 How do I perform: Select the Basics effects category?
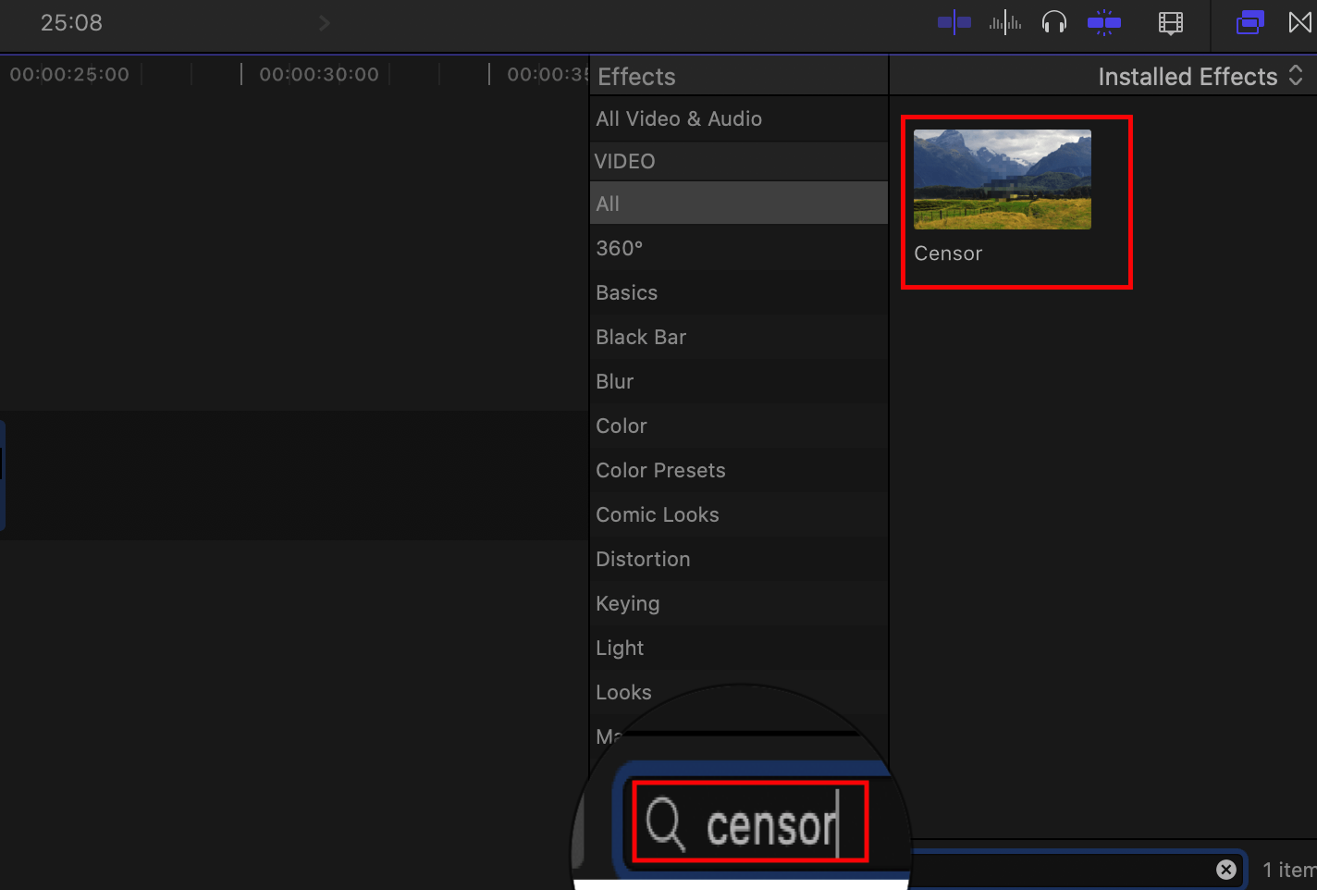[x=738, y=292]
